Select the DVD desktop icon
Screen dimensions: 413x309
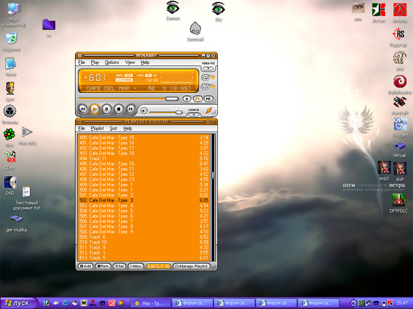pyautogui.click(x=10, y=185)
